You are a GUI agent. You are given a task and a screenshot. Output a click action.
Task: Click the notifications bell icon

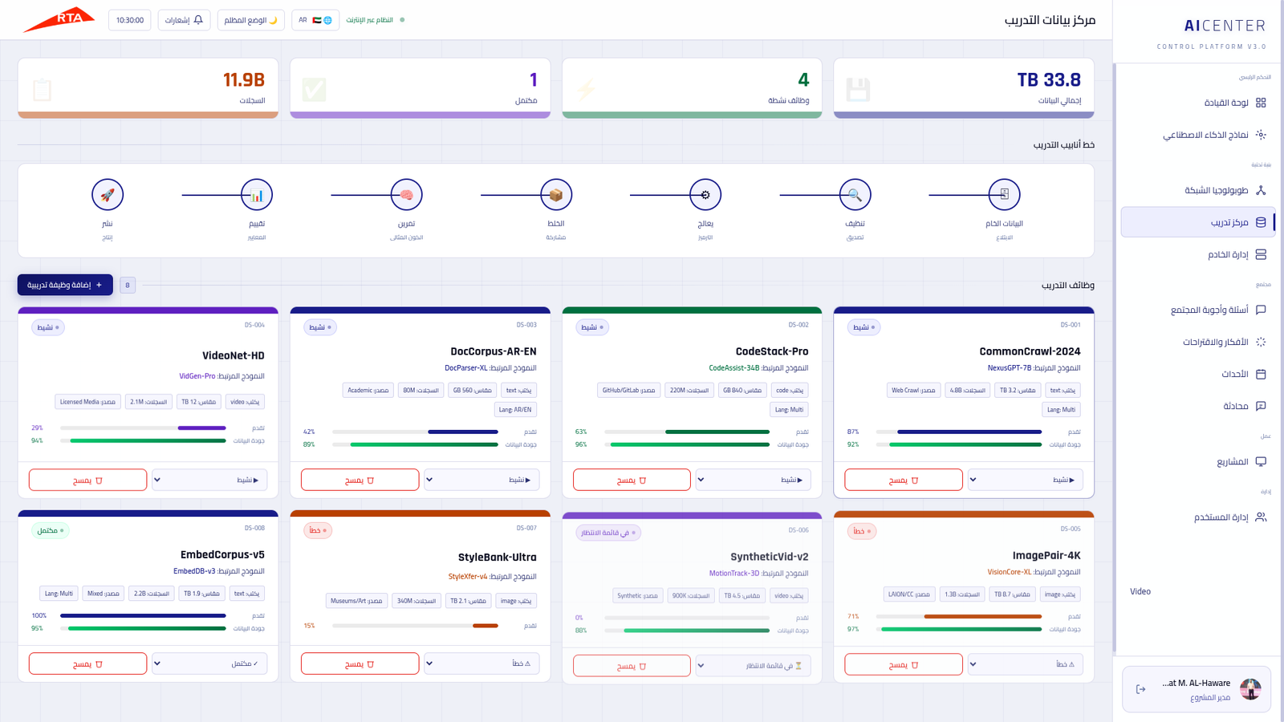point(198,20)
